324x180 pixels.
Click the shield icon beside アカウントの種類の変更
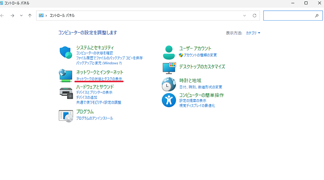point(181,55)
